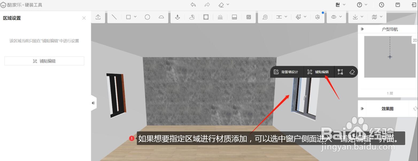Click the eraser icon in the context toolbar
Image resolution: width=418 pixels, height=161 pixels.
point(352,72)
